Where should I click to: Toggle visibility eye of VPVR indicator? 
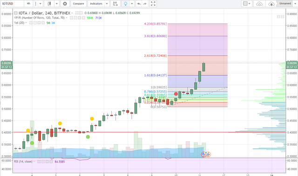71,18
